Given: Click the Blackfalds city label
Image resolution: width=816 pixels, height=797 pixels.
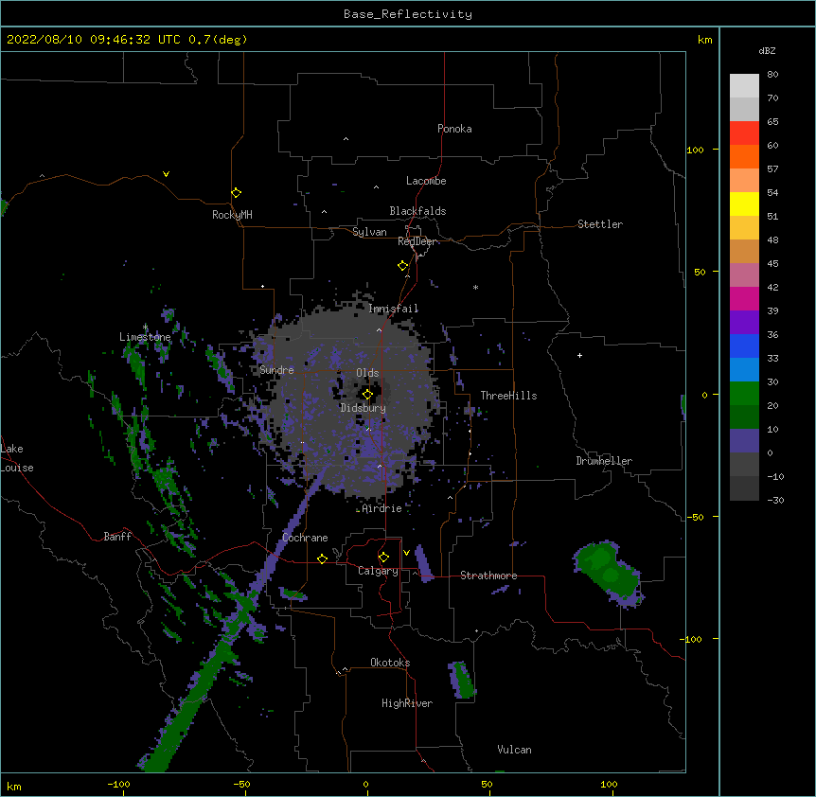Looking at the screenshot, I should click(417, 211).
